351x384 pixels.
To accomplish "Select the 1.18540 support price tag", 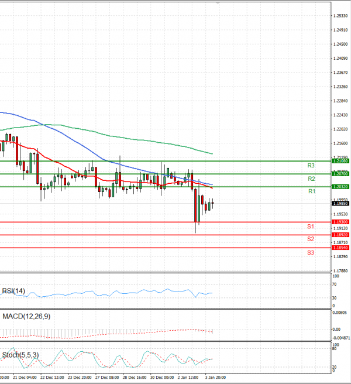I will pyautogui.click(x=340, y=248).
